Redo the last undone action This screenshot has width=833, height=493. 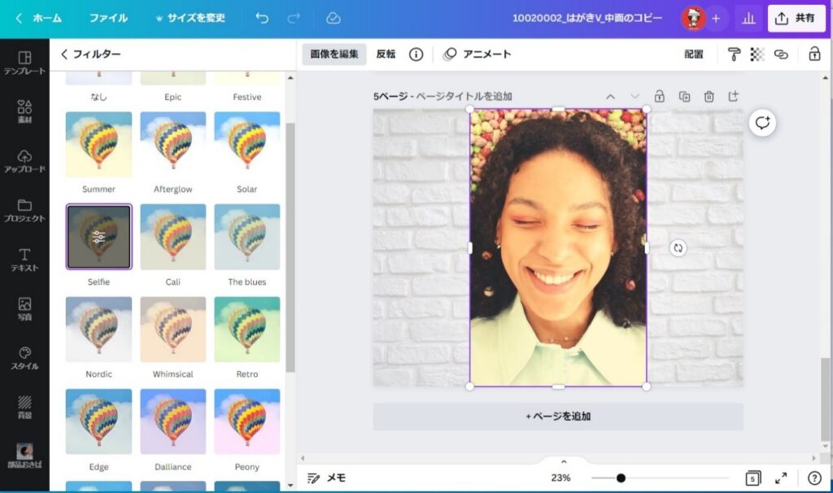point(293,18)
